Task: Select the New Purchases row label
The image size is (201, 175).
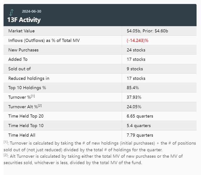Action: [24, 50]
